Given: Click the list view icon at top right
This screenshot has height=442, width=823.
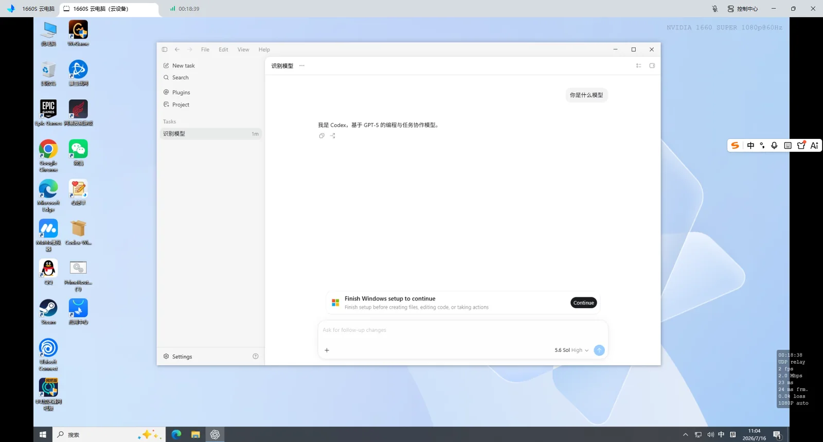Looking at the screenshot, I should (x=638, y=66).
